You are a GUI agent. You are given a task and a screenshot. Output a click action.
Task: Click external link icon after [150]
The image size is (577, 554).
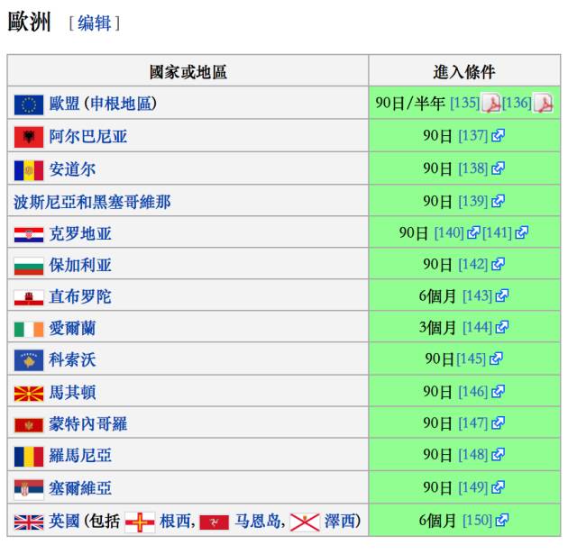(502, 520)
